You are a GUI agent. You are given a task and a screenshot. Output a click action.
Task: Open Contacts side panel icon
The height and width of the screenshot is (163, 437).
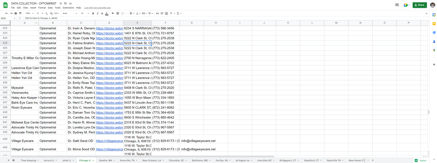434,42
